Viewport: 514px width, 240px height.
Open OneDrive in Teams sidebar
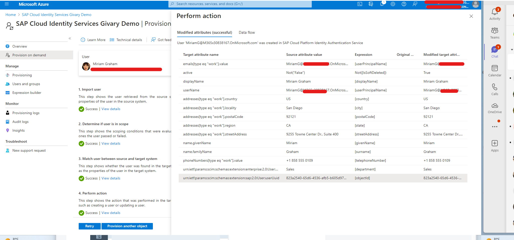(x=495, y=108)
